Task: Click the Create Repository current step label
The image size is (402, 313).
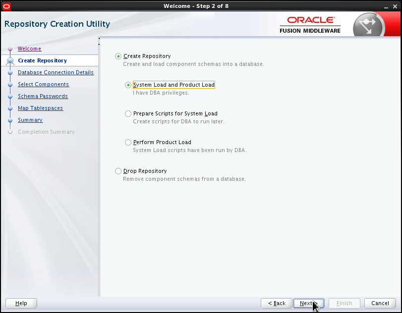Action: pyautogui.click(x=42, y=60)
